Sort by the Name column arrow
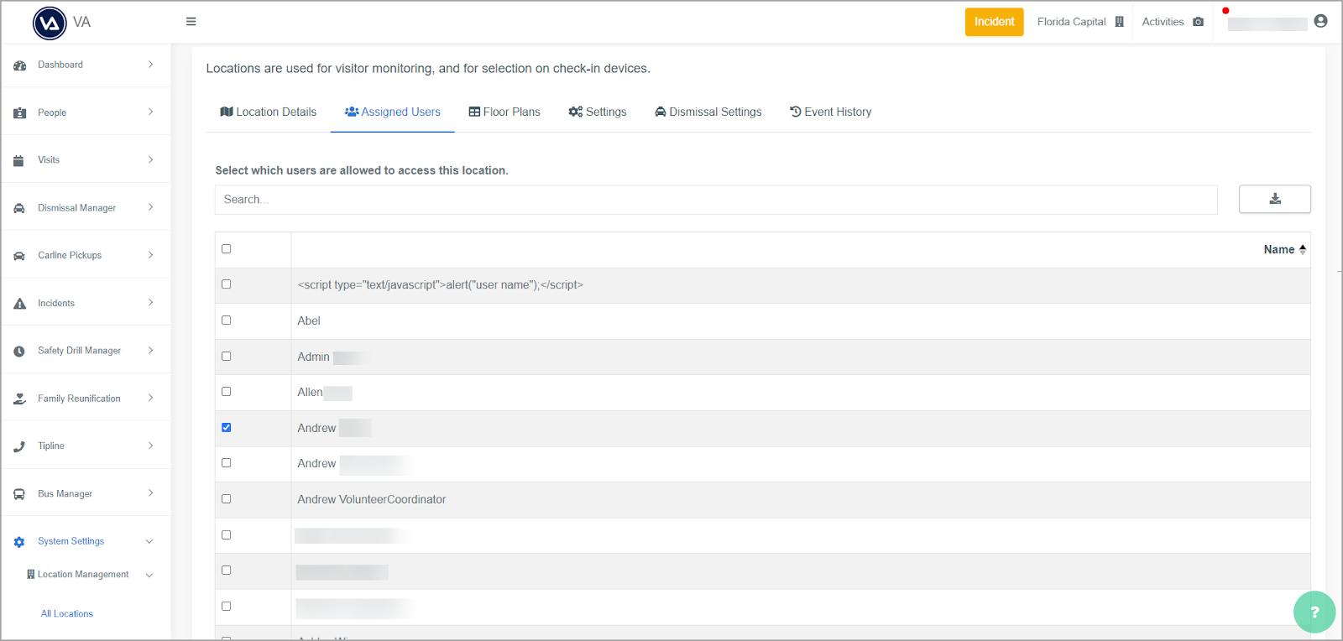Screen dimensions: 1343x641 tap(1303, 249)
